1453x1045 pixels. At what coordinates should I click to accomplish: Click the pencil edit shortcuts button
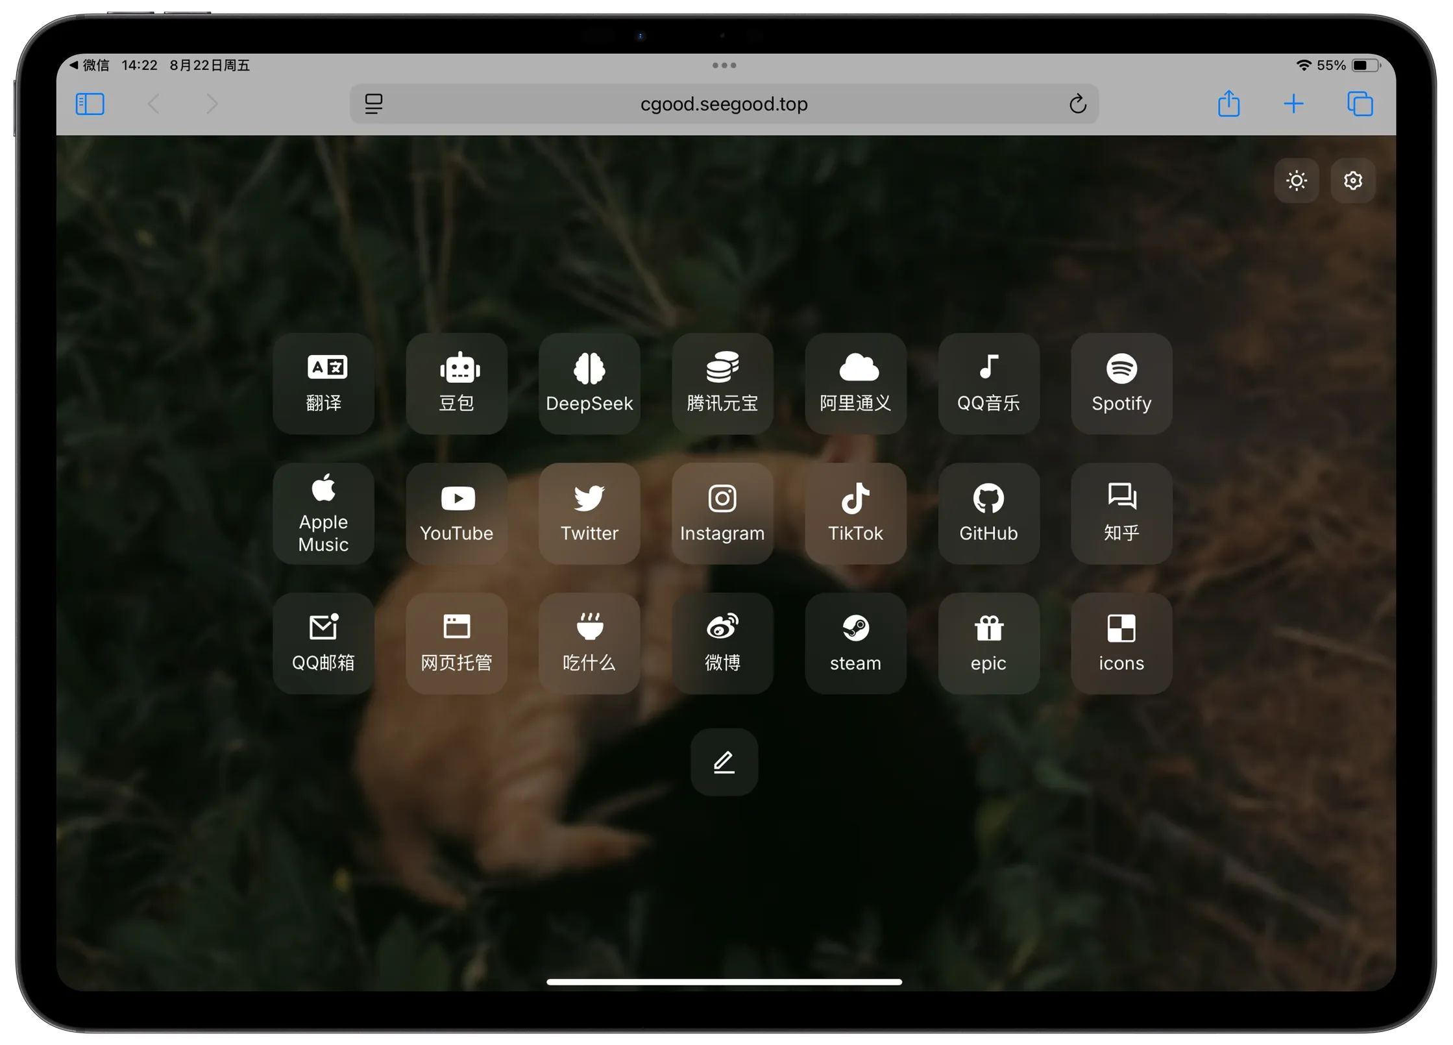click(x=724, y=762)
